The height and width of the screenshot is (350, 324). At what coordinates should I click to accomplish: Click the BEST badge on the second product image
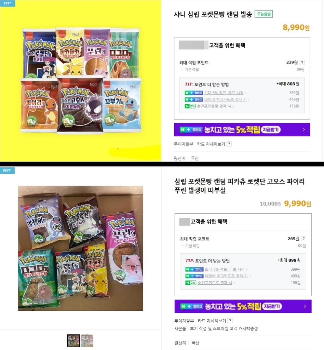7,170
